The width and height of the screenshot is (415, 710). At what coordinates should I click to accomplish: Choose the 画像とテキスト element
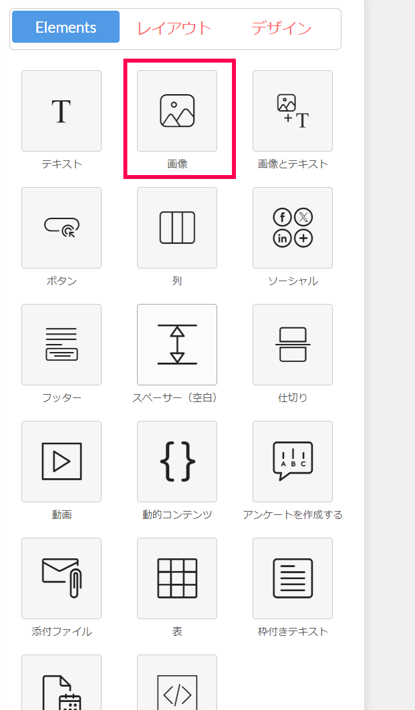click(x=293, y=111)
